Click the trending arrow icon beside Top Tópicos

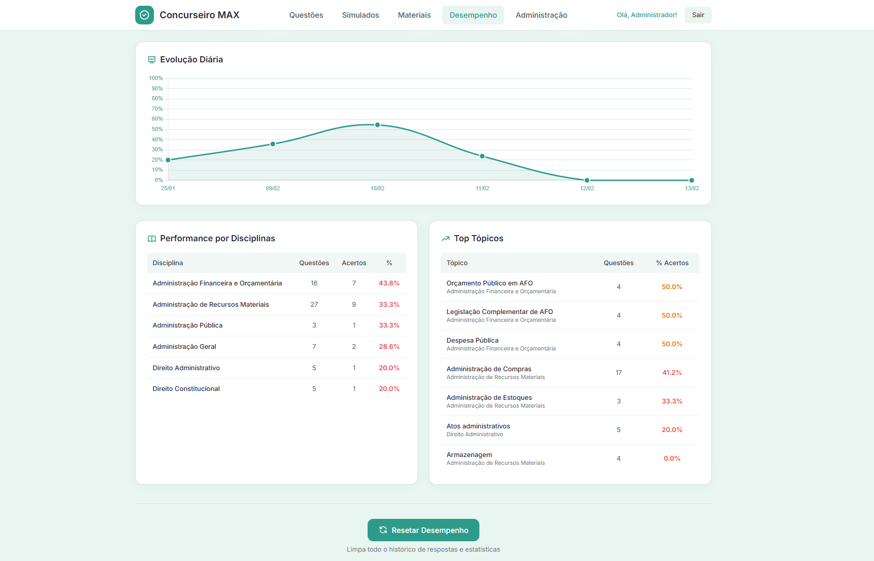pos(446,239)
